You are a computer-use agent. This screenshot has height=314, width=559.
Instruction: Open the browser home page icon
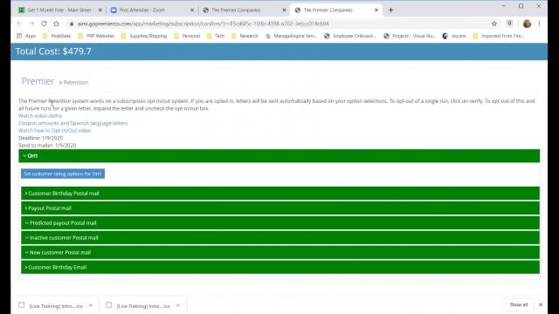(x=56, y=24)
